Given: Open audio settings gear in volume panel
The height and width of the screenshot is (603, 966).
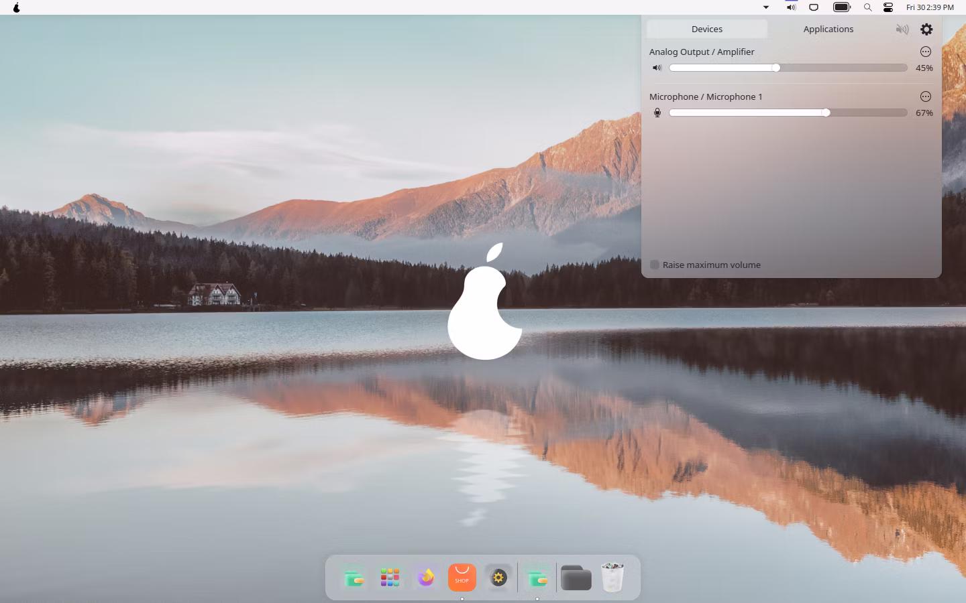Looking at the screenshot, I should coord(926,29).
